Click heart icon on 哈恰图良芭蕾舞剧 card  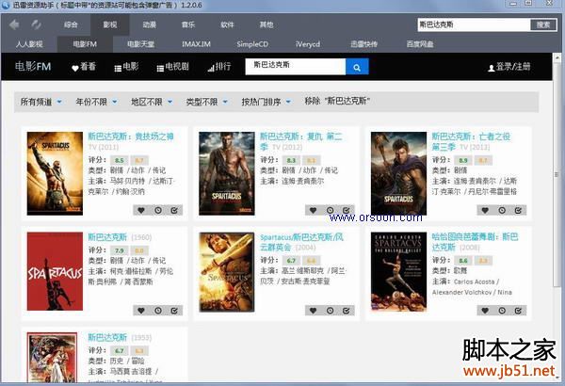[485, 311]
